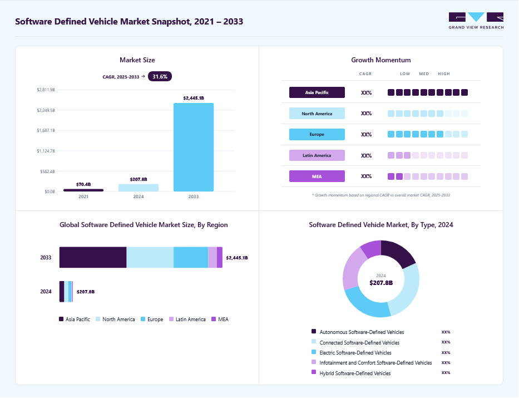Click the Asia Pacific momentum indicator squares

(x=428, y=92)
